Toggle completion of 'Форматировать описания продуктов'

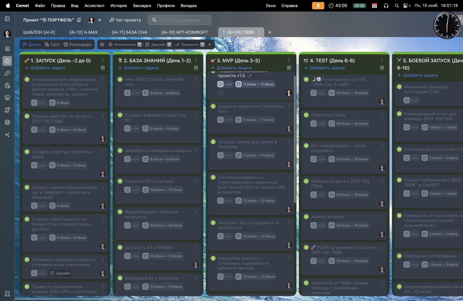(x=120, y=212)
